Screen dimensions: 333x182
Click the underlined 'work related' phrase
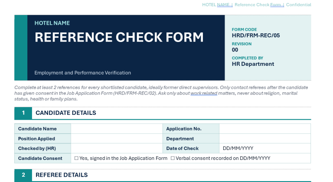[204, 93]
